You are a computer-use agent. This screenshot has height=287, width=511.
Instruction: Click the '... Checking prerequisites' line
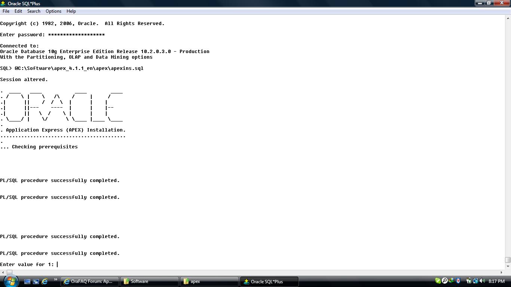(39, 147)
